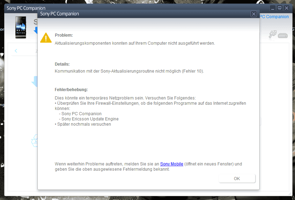Viewport: 295px width, 200px height.
Task: Click the USB connection status icon
Action: click(x=273, y=34)
